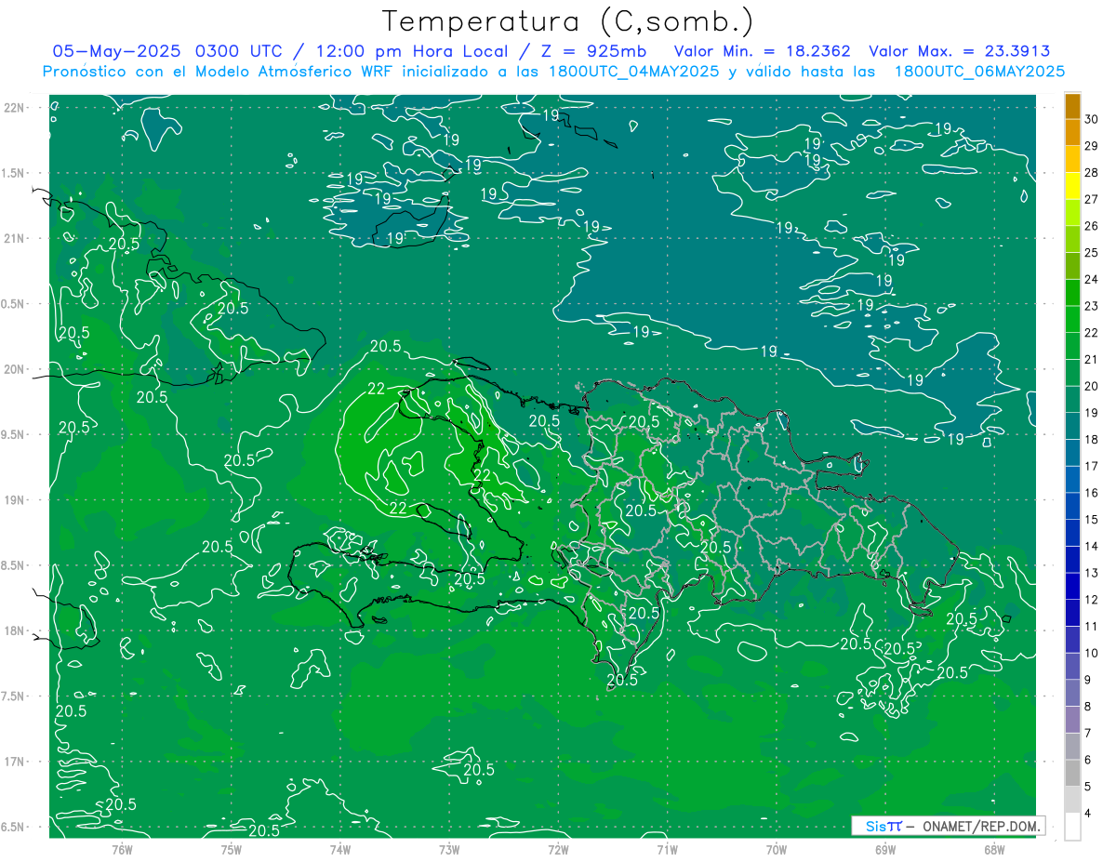Viewport: 1116px width, 862px height.
Task: Click the "18N" latitude axis label
Action: tap(15, 630)
